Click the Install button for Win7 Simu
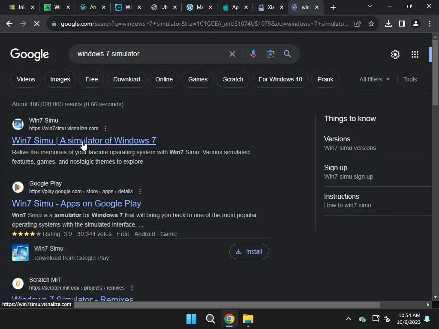 pyautogui.click(x=249, y=251)
